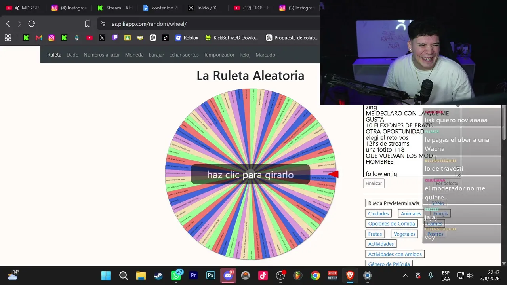
Task: Load the Ciudades wheel preset
Action: tap(379, 213)
